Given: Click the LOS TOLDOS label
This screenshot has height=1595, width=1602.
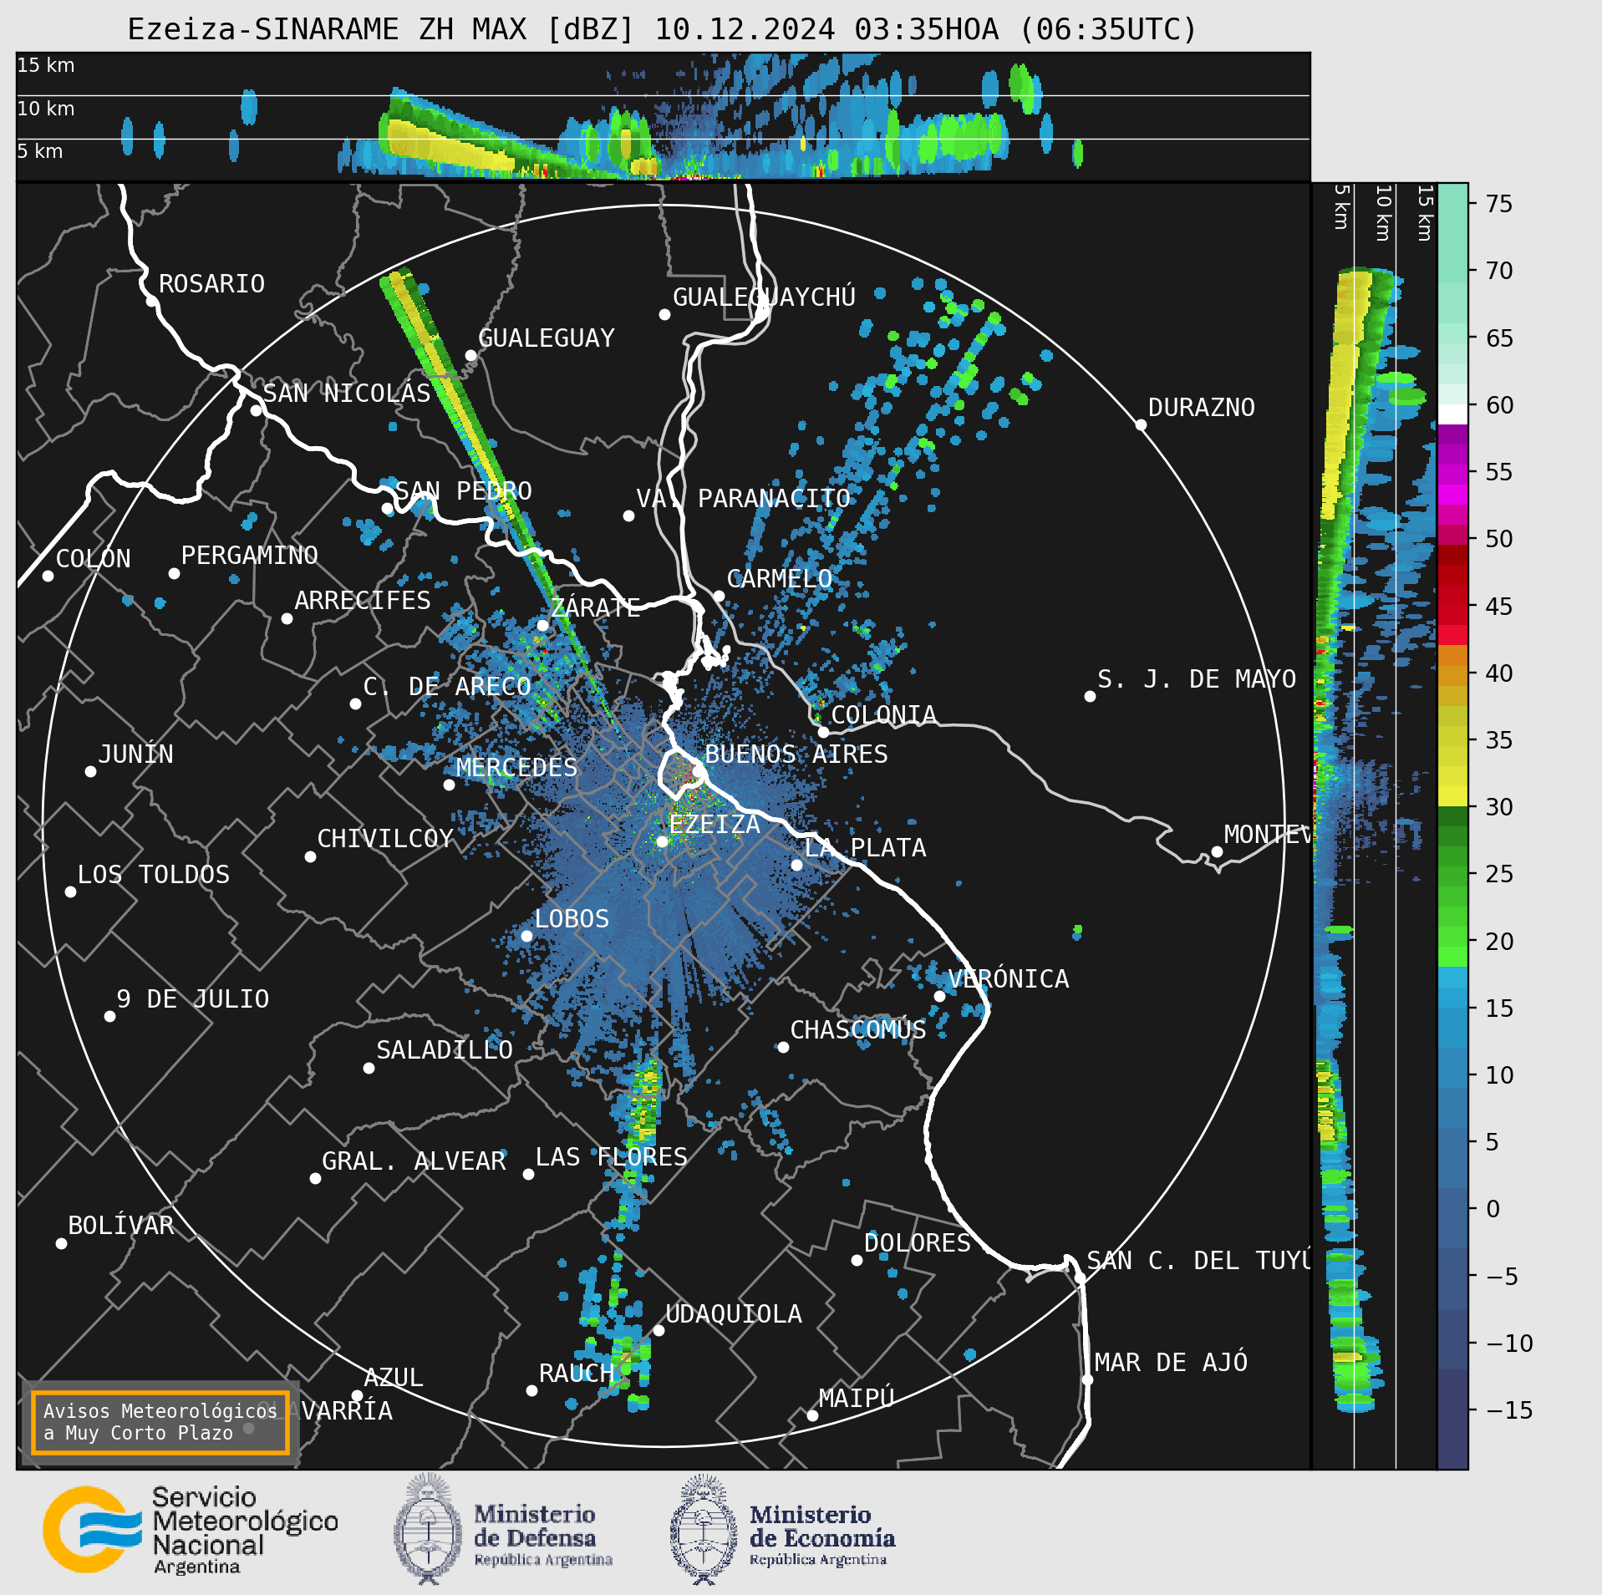Looking at the screenshot, I should (x=153, y=875).
